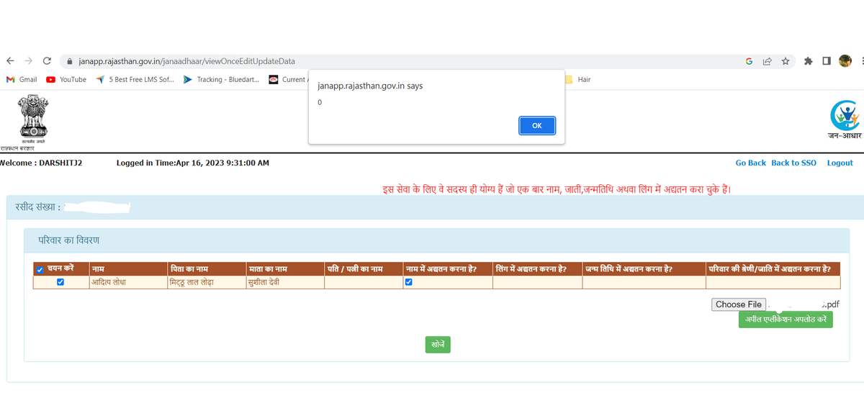Click the Go Back link

click(751, 163)
